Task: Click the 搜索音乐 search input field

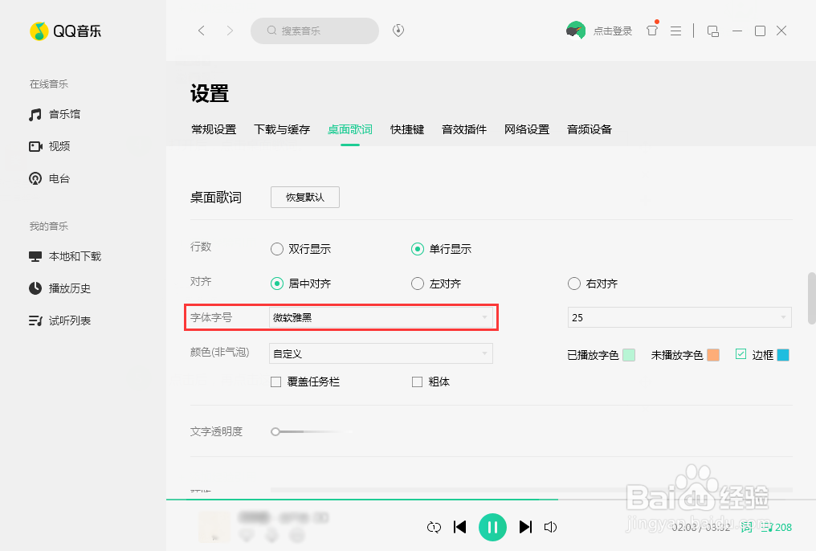Action: point(313,31)
